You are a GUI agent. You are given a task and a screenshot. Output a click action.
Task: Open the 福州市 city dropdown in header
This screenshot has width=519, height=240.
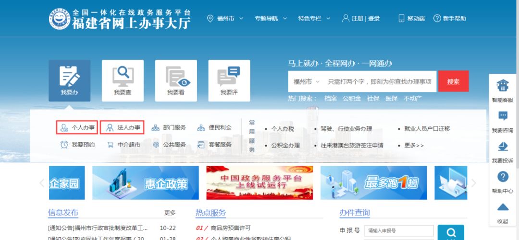pyautogui.click(x=230, y=19)
